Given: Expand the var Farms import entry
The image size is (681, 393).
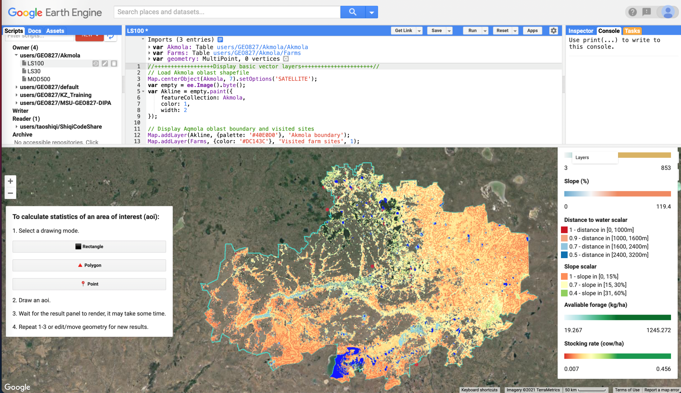Looking at the screenshot, I should pyautogui.click(x=149, y=53).
